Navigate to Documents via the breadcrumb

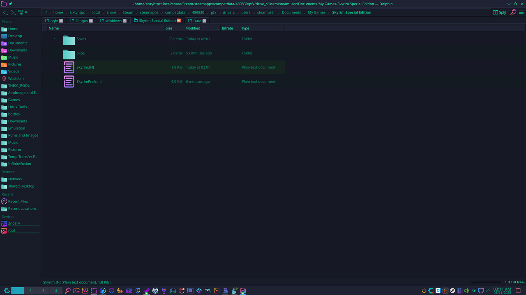click(291, 12)
